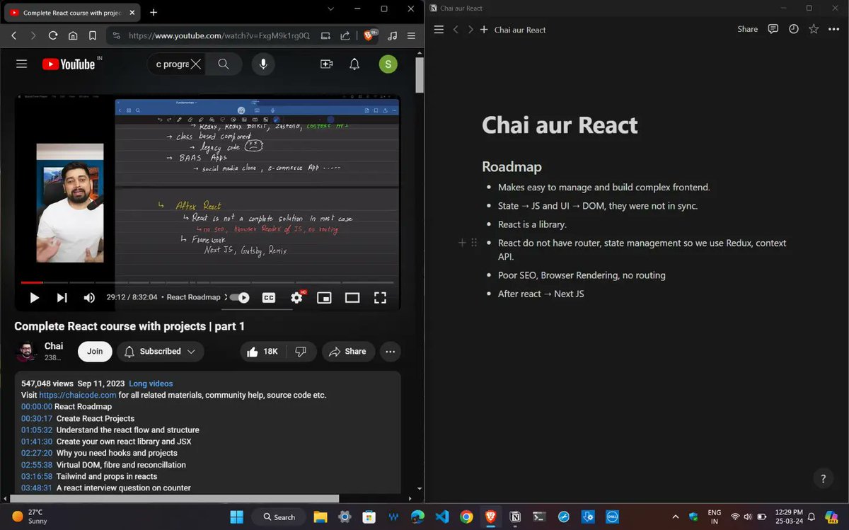Viewport: 849px width, 530px height.
Task: Jump to 00:30:17 Create React Projects
Action: (x=37, y=418)
